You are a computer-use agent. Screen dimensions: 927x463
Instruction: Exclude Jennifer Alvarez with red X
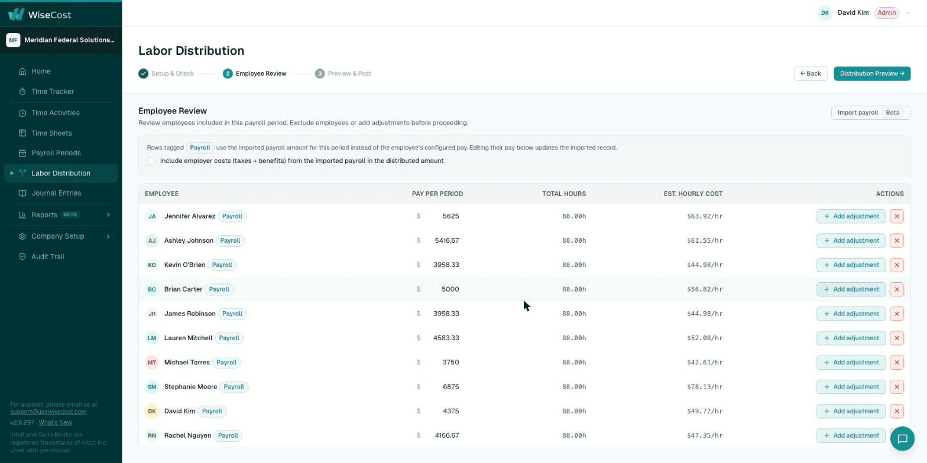tap(897, 216)
